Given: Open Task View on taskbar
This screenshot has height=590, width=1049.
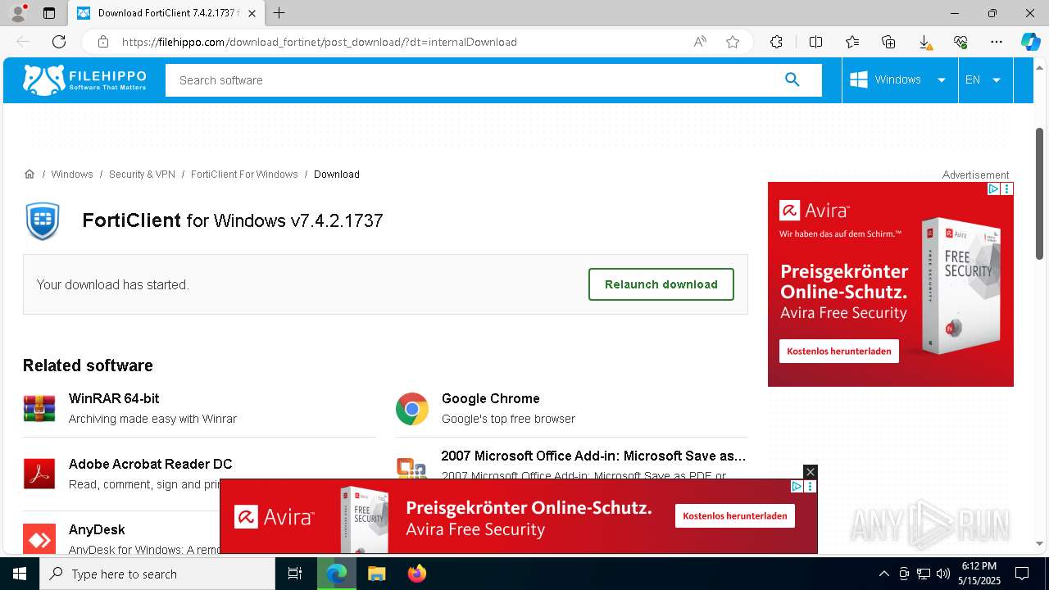Looking at the screenshot, I should click(x=295, y=574).
